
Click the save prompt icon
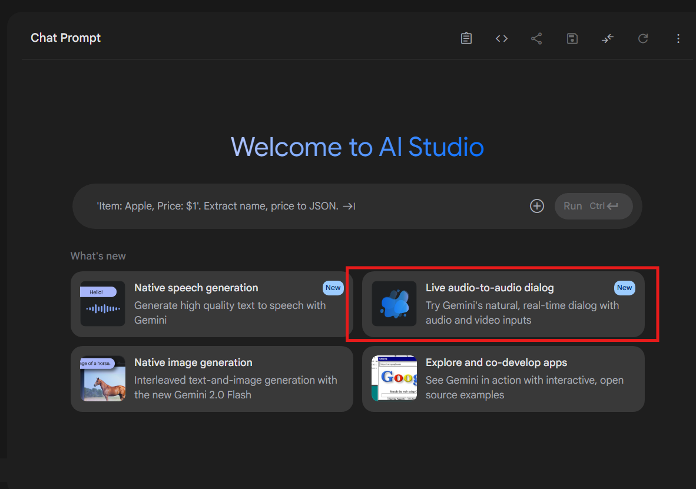pos(572,39)
